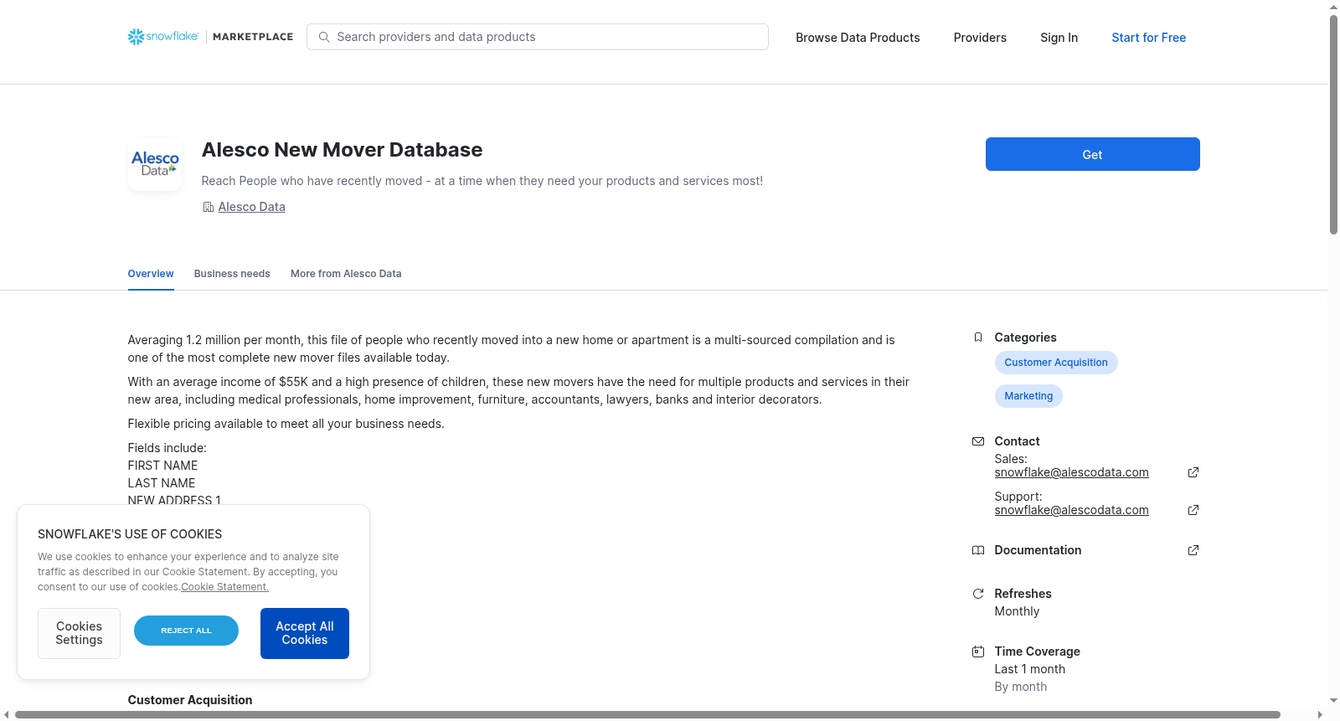Image resolution: width=1340 pixels, height=721 pixels.
Task: Click the scroll up arrow
Action: coord(1333,7)
